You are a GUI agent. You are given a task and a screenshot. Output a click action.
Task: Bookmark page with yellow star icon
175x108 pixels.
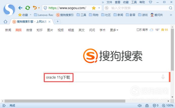[x=94, y=8]
